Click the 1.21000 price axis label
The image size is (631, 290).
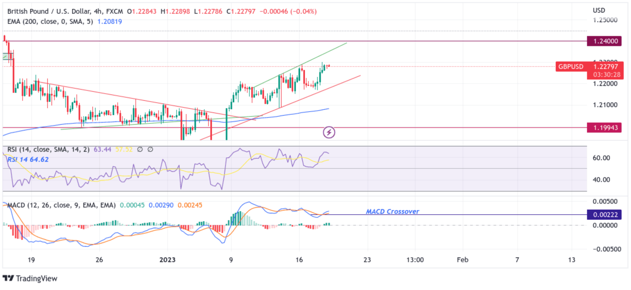click(605, 105)
